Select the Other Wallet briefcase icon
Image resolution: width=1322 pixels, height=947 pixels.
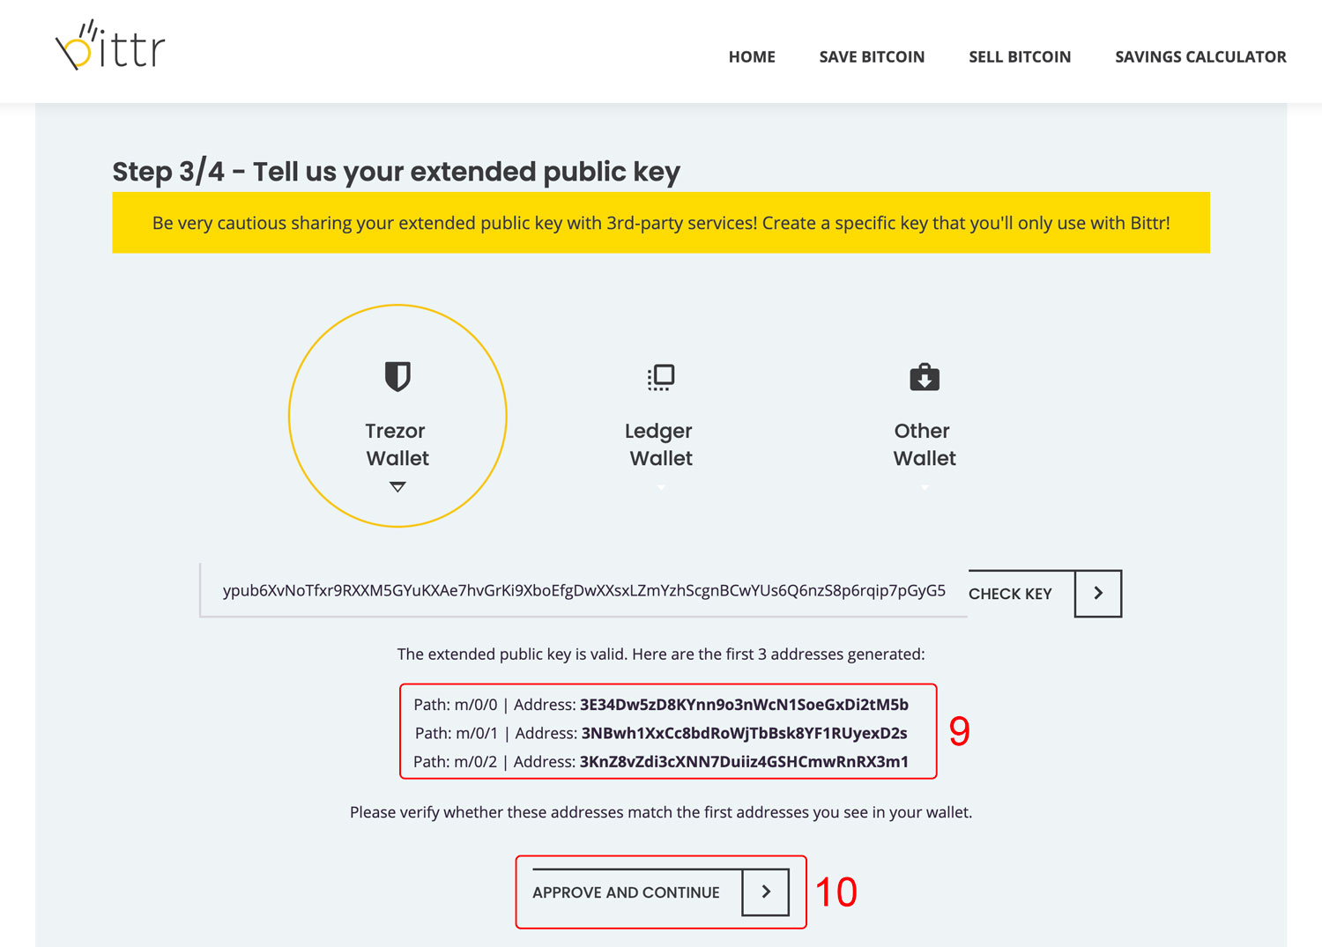925,377
